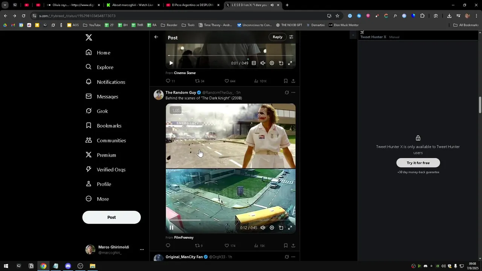The image size is (482, 271).
Task: Share the Cinema Scene post
Action: (x=293, y=81)
